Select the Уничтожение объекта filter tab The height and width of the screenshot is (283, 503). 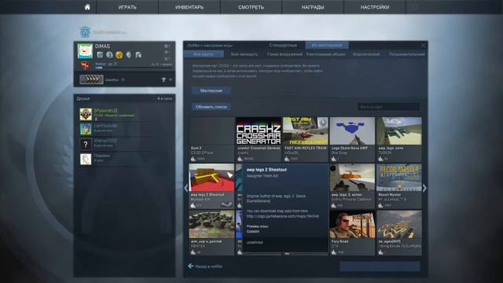[x=326, y=54]
